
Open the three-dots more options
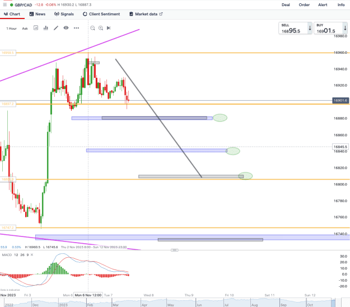76,28
